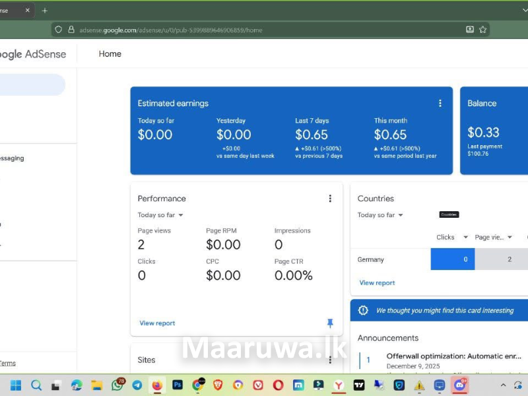
Task: Open Estimated earnings card three-dot menu
Action: tap(440, 104)
